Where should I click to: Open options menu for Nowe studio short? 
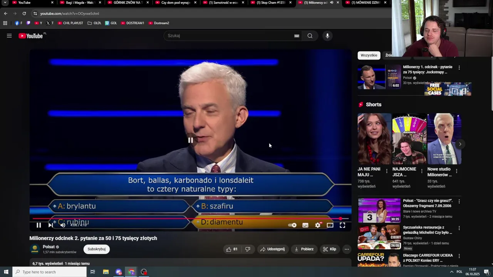click(456, 171)
